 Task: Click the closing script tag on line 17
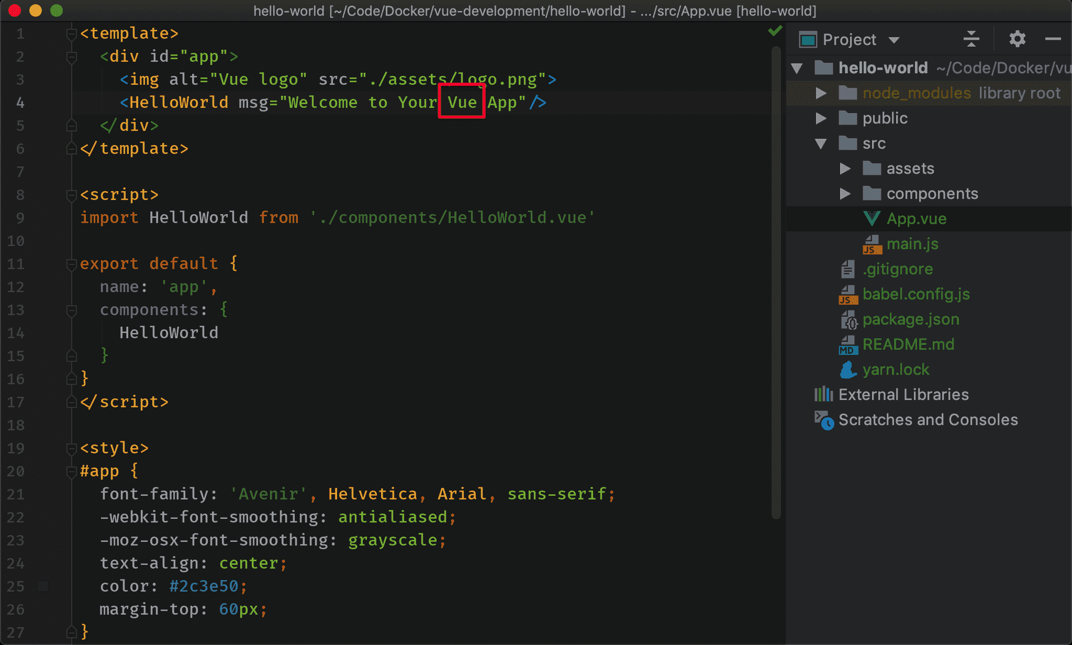tap(125, 402)
